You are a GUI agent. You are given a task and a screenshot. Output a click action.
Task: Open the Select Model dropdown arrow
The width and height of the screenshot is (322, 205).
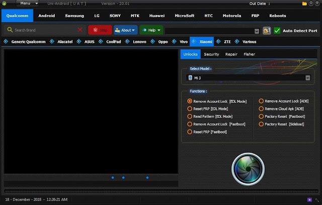307,78
